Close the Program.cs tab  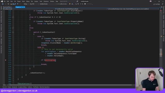click(x=24, y=7)
